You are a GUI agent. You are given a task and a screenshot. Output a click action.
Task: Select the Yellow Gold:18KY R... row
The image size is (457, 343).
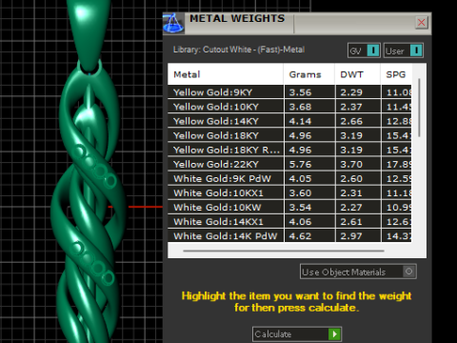[289, 150]
